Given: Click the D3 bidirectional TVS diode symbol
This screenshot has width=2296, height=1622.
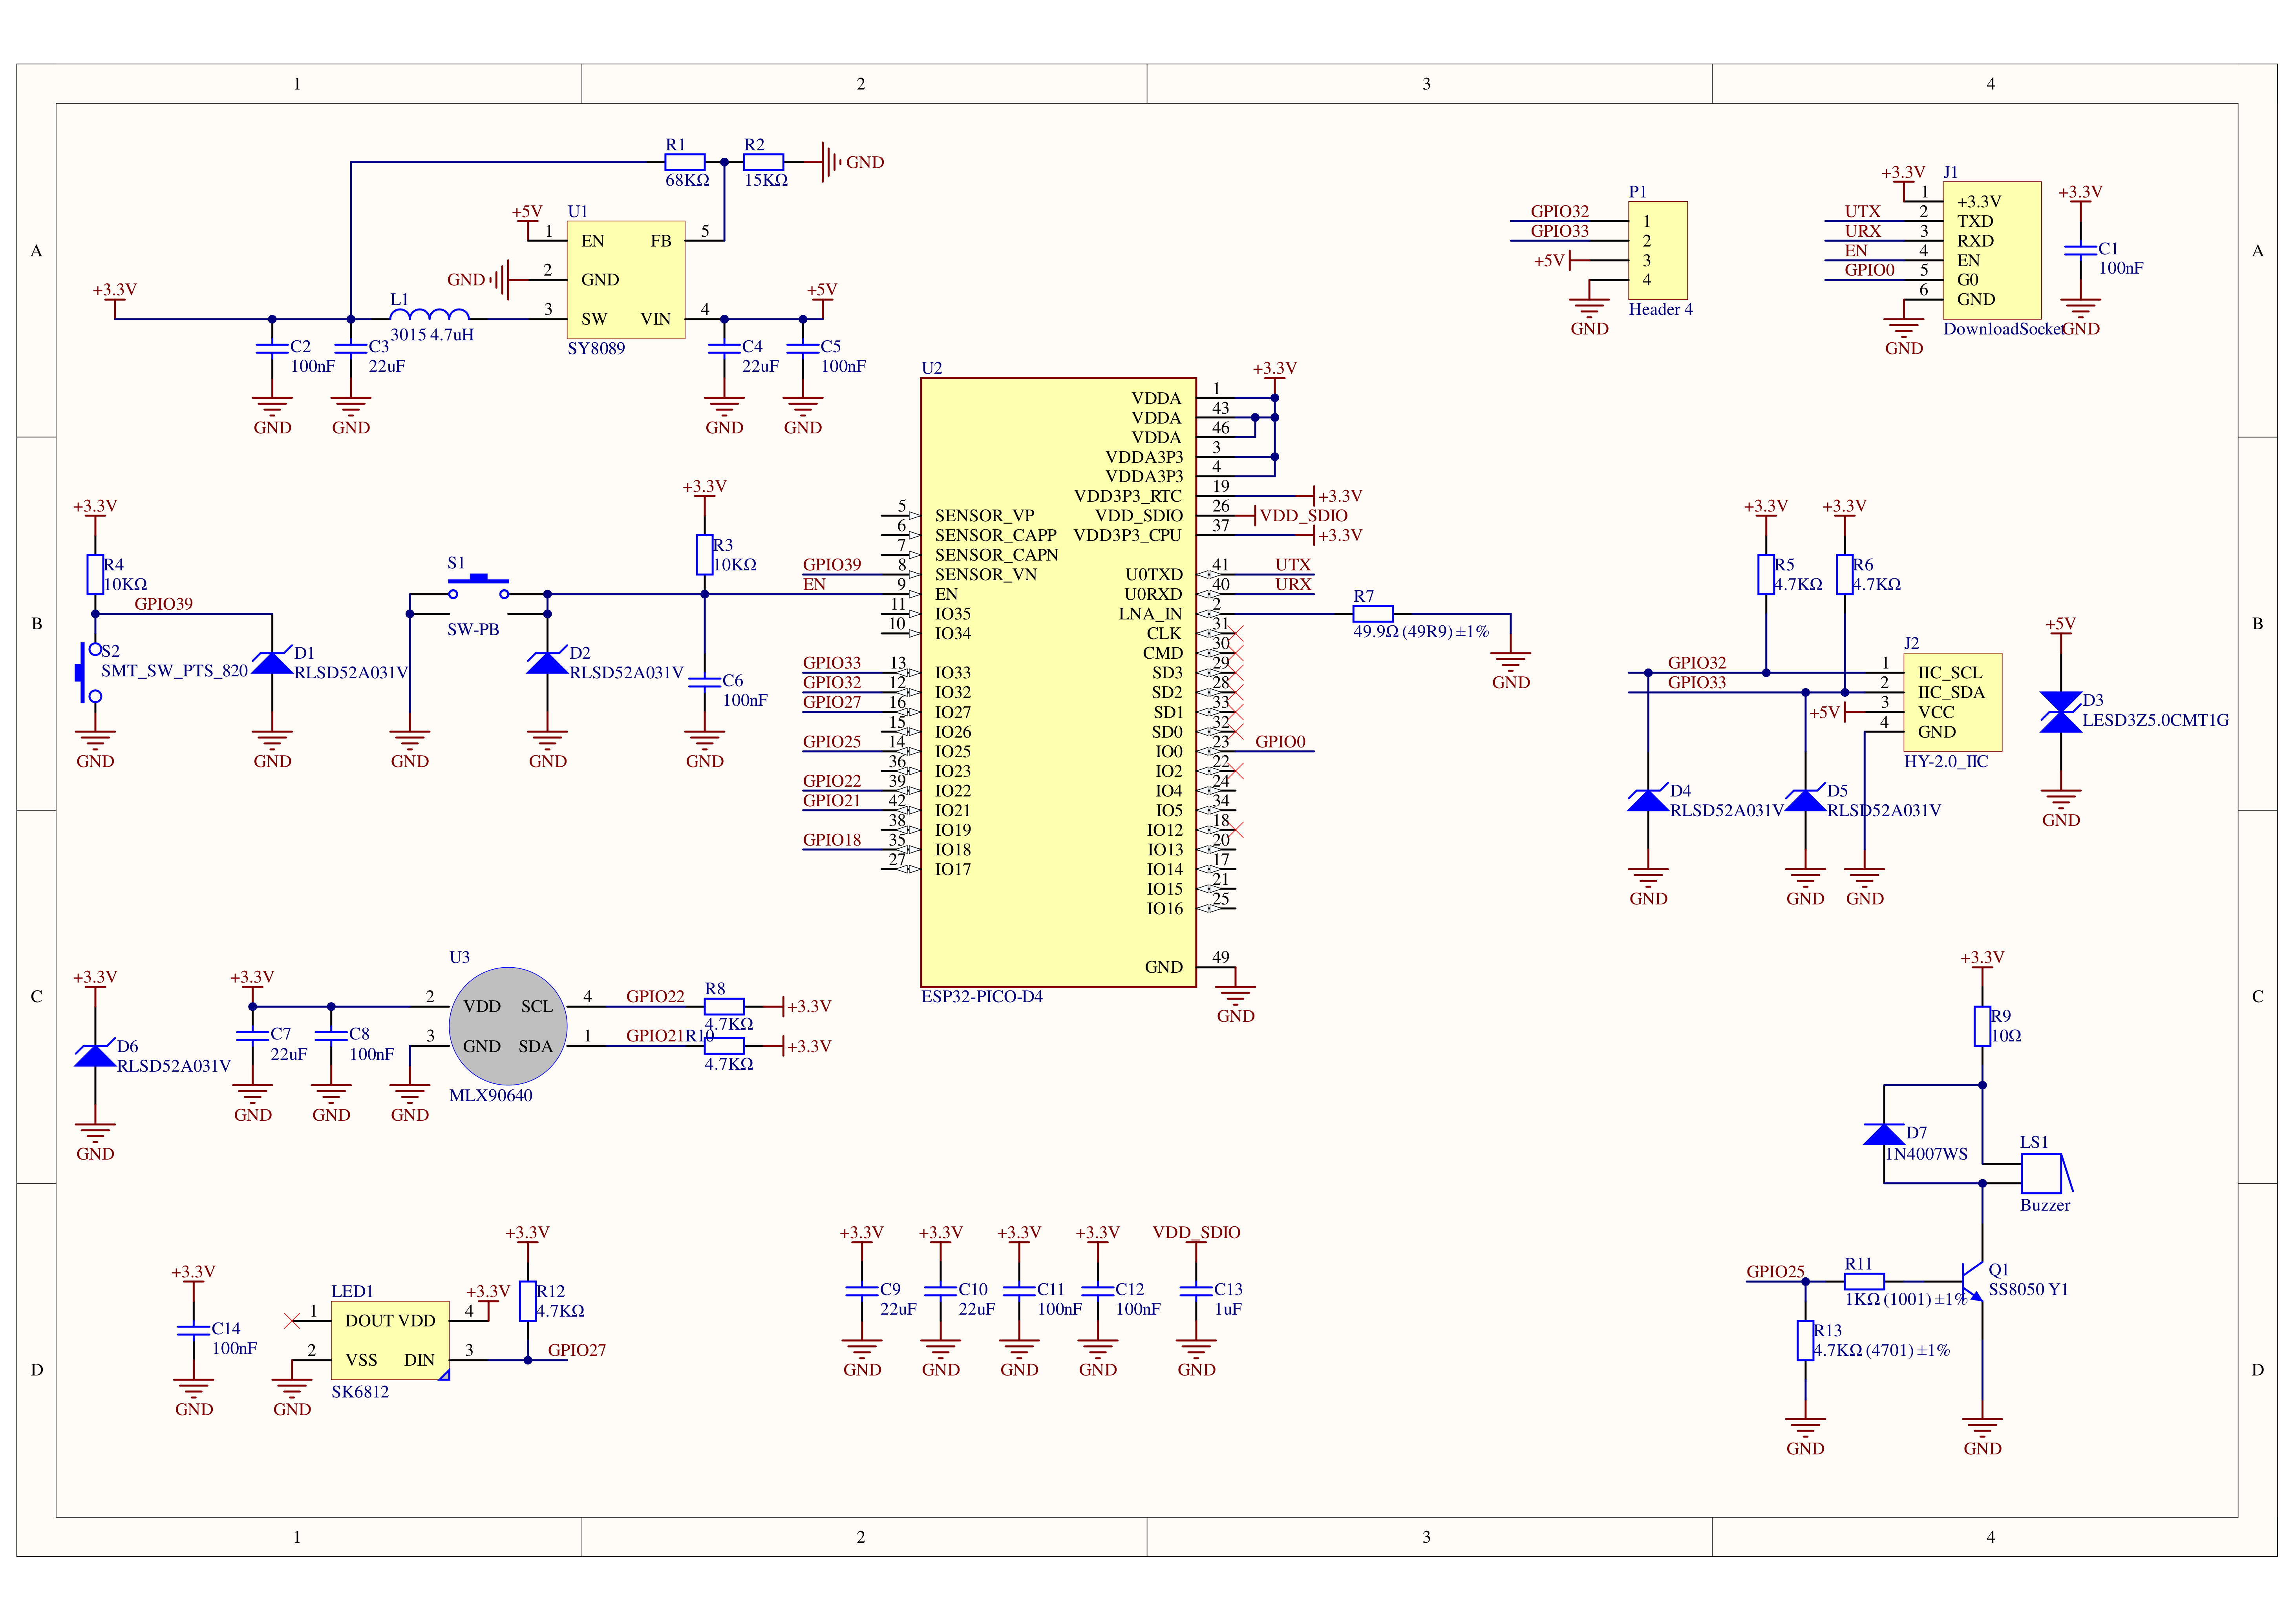Looking at the screenshot, I should click(x=2060, y=712).
